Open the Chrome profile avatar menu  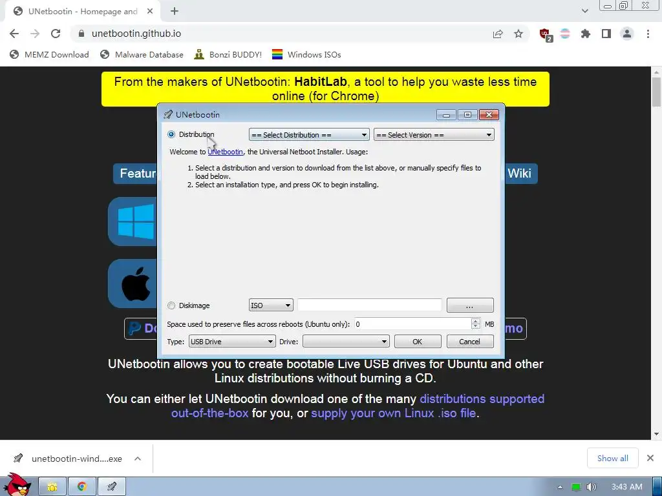tap(627, 34)
